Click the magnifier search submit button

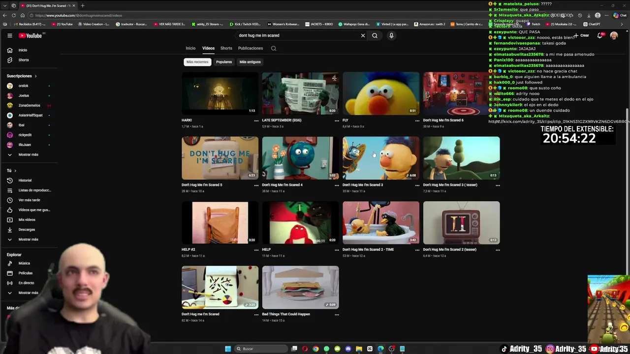coord(375,35)
